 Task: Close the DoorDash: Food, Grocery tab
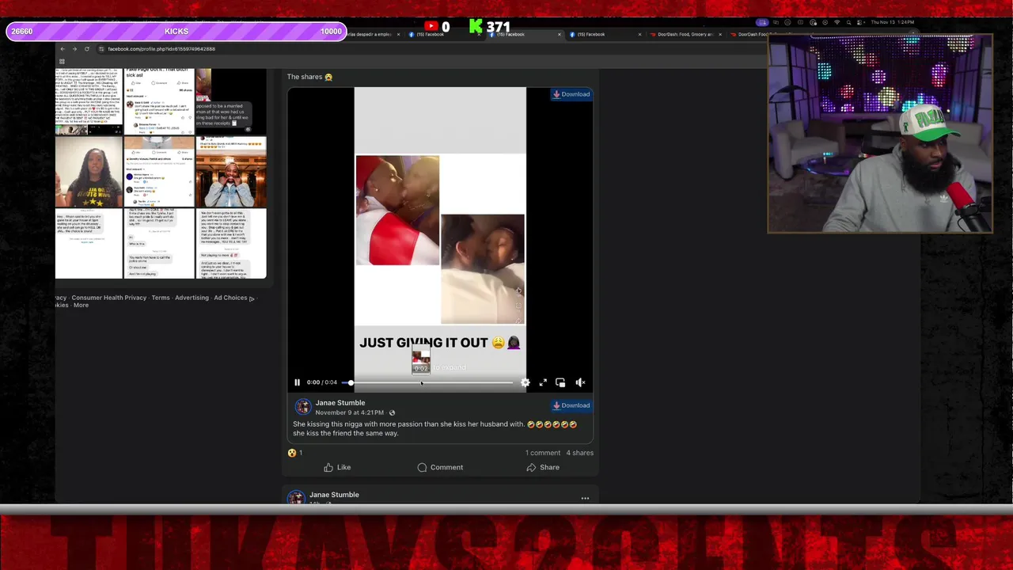(719, 35)
